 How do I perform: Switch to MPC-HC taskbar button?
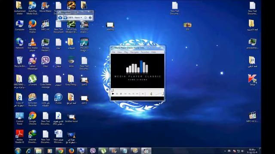pos(146,151)
